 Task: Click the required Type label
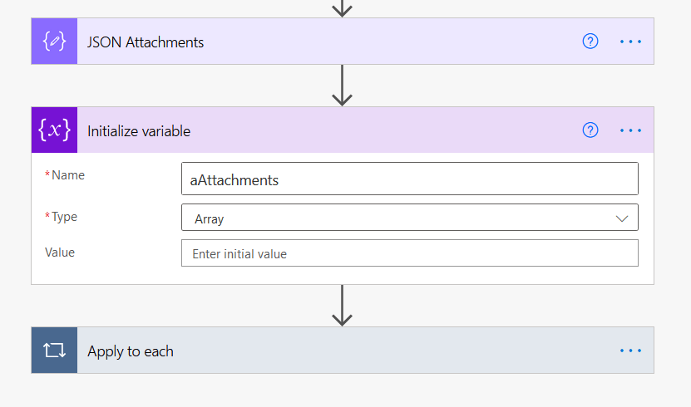(x=64, y=217)
